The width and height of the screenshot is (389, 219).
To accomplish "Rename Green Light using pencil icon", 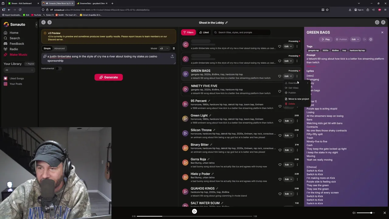I will [x=210, y=116].
